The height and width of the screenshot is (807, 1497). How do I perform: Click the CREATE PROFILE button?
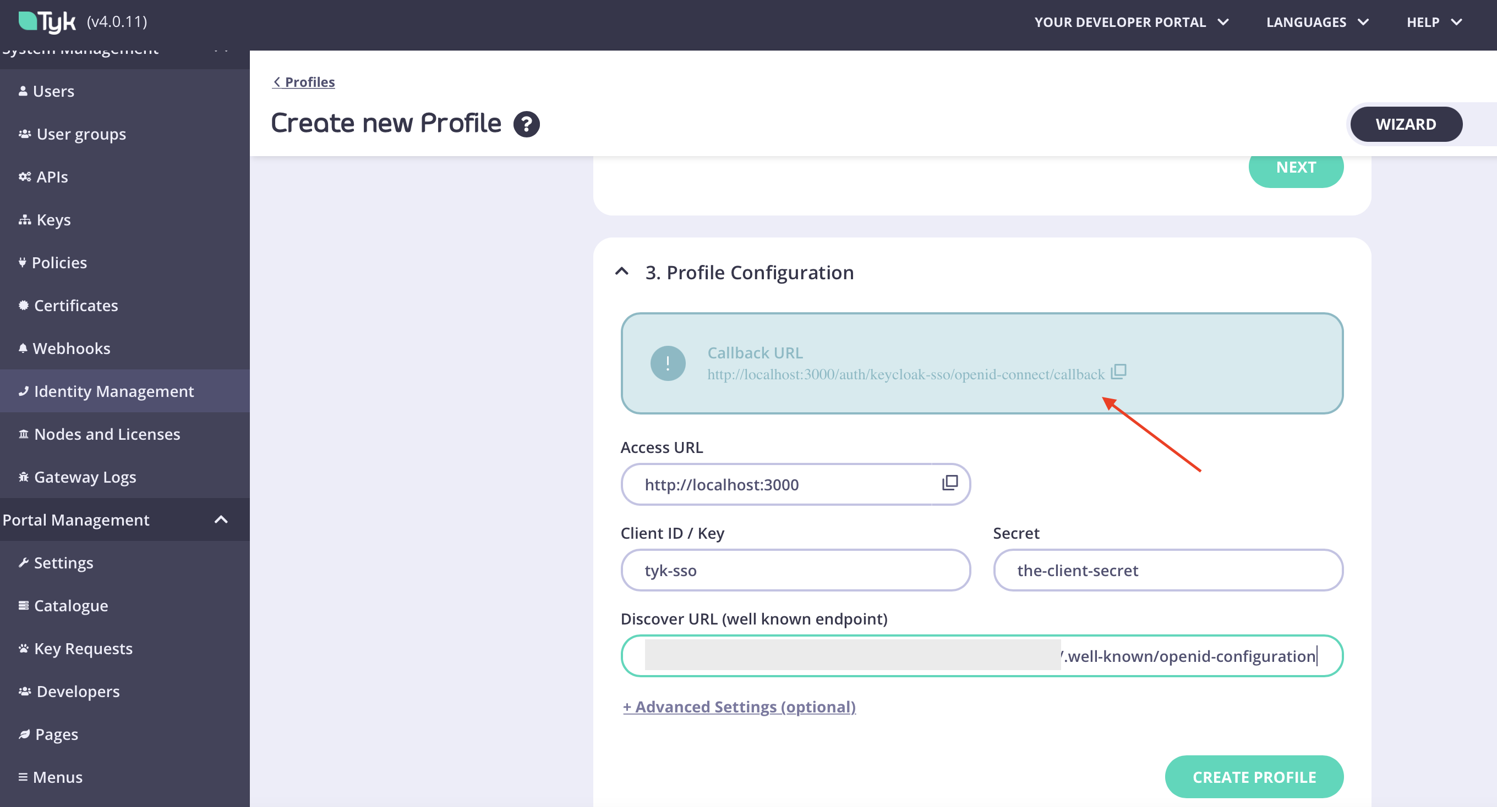1254,776
